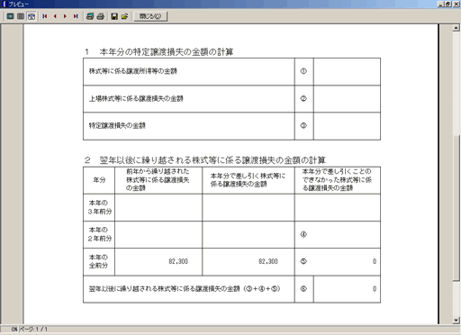Go to first page of preview
Image resolution: width=461 pixels, height=335 pixels.
coord(45,16)
